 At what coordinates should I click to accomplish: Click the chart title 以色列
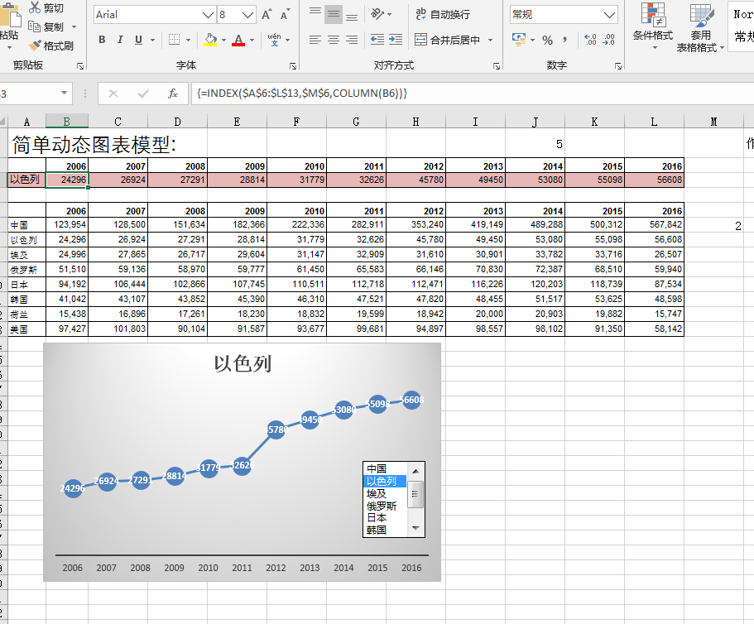(243, 363)
